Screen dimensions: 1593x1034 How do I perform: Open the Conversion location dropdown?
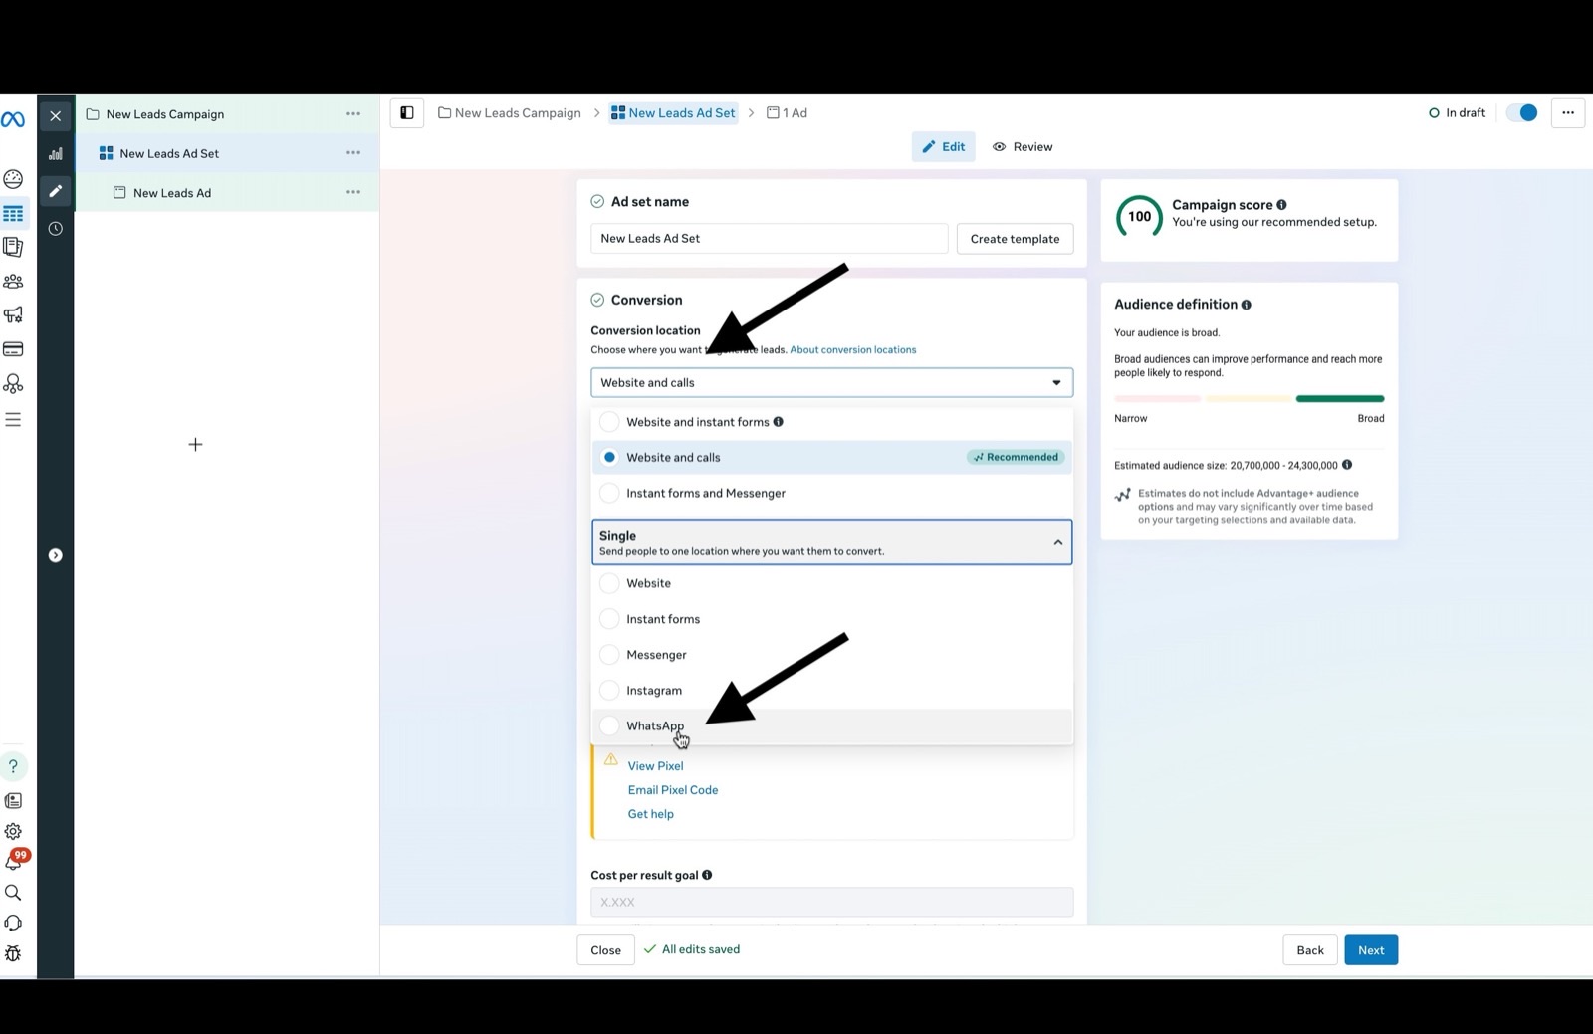click(831, 383)
